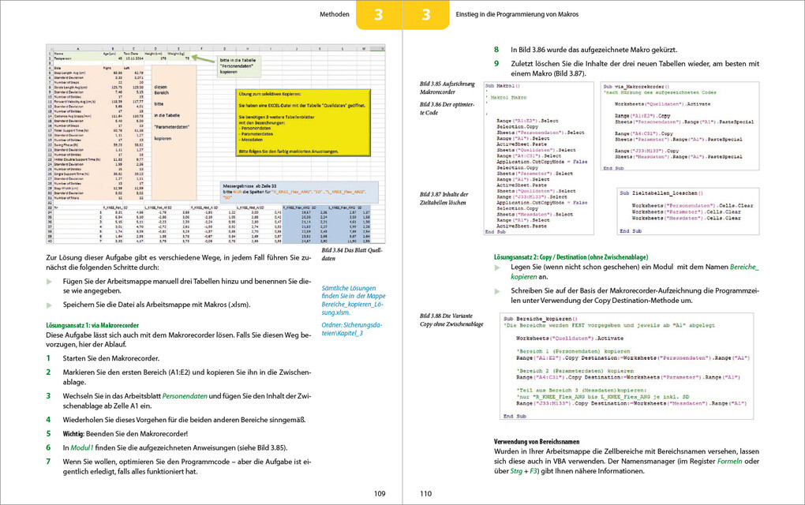The width and height of the screenshot is (805, 505).
Task: Click page number 110
Action: coord(426,494)
